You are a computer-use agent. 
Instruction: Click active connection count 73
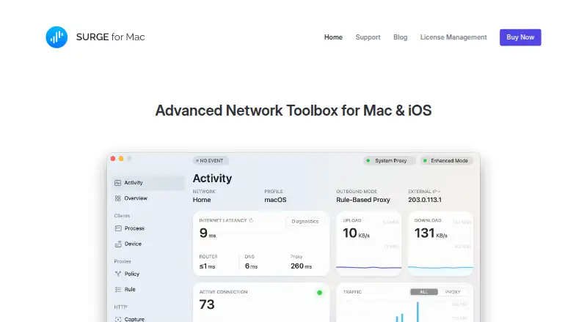(x=207, y=304)
